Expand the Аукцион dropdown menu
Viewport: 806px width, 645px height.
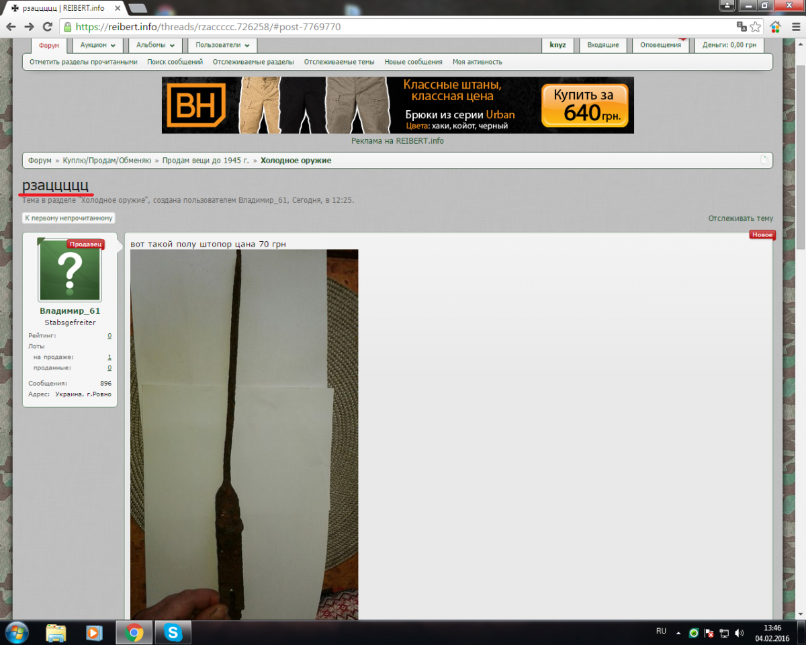(x=97, y=45)
